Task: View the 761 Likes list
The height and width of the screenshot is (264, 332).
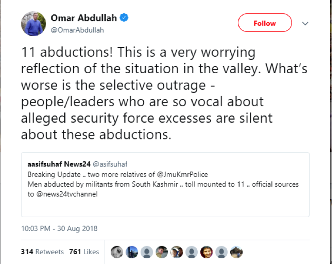Action: (84, 252)
